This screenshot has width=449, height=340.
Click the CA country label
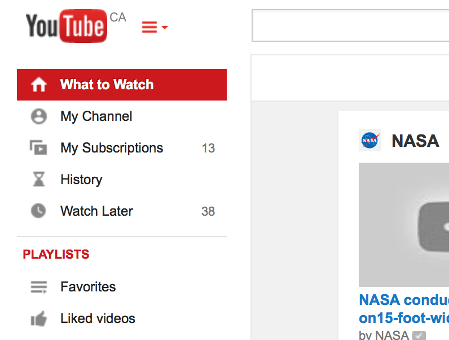click(118, 17)
